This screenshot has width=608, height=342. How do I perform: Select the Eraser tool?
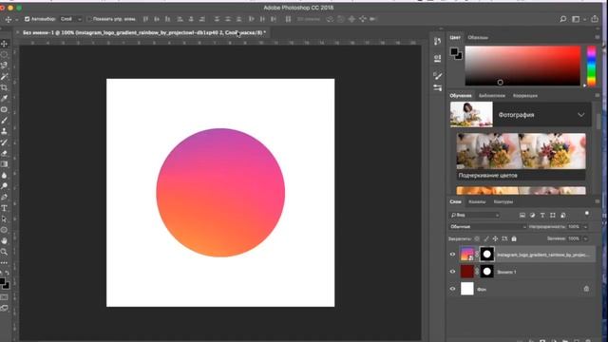point(4,154)
